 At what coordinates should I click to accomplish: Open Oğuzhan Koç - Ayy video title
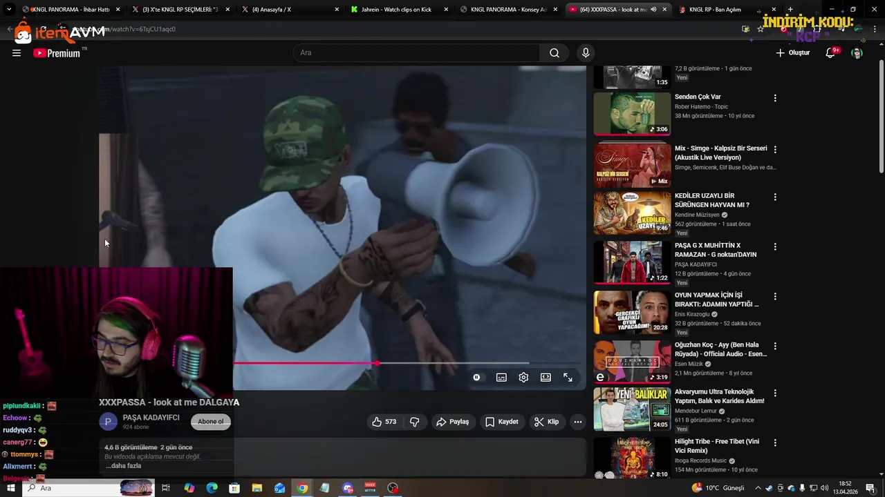pos(720,349)
